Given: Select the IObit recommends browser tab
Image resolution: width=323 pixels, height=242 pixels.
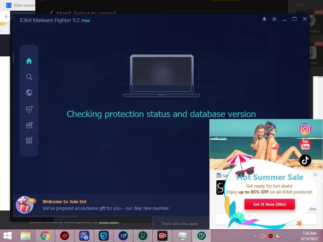Looking at the screenshot, I should (20, 5).
